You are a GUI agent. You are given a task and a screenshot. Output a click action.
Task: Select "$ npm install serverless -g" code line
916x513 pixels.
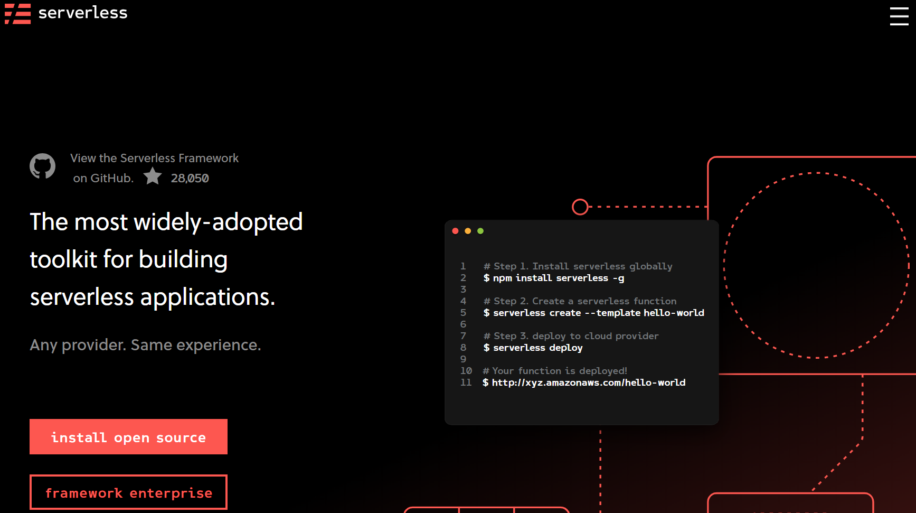click(x=553, y=278)
